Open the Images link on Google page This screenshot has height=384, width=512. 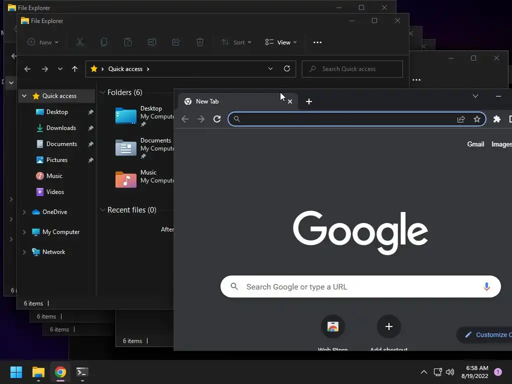[x=501, y=144]
